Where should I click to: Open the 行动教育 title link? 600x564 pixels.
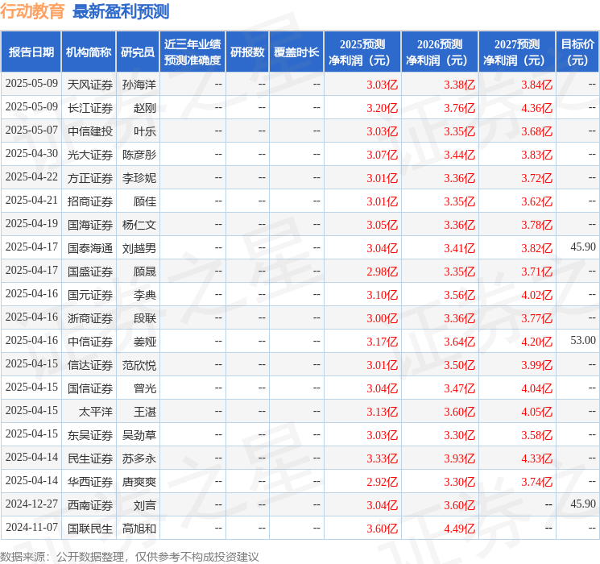coord(32,11)
